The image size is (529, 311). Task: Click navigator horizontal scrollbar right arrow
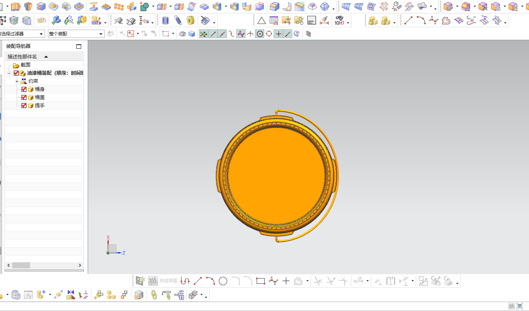tap(80, 265)
